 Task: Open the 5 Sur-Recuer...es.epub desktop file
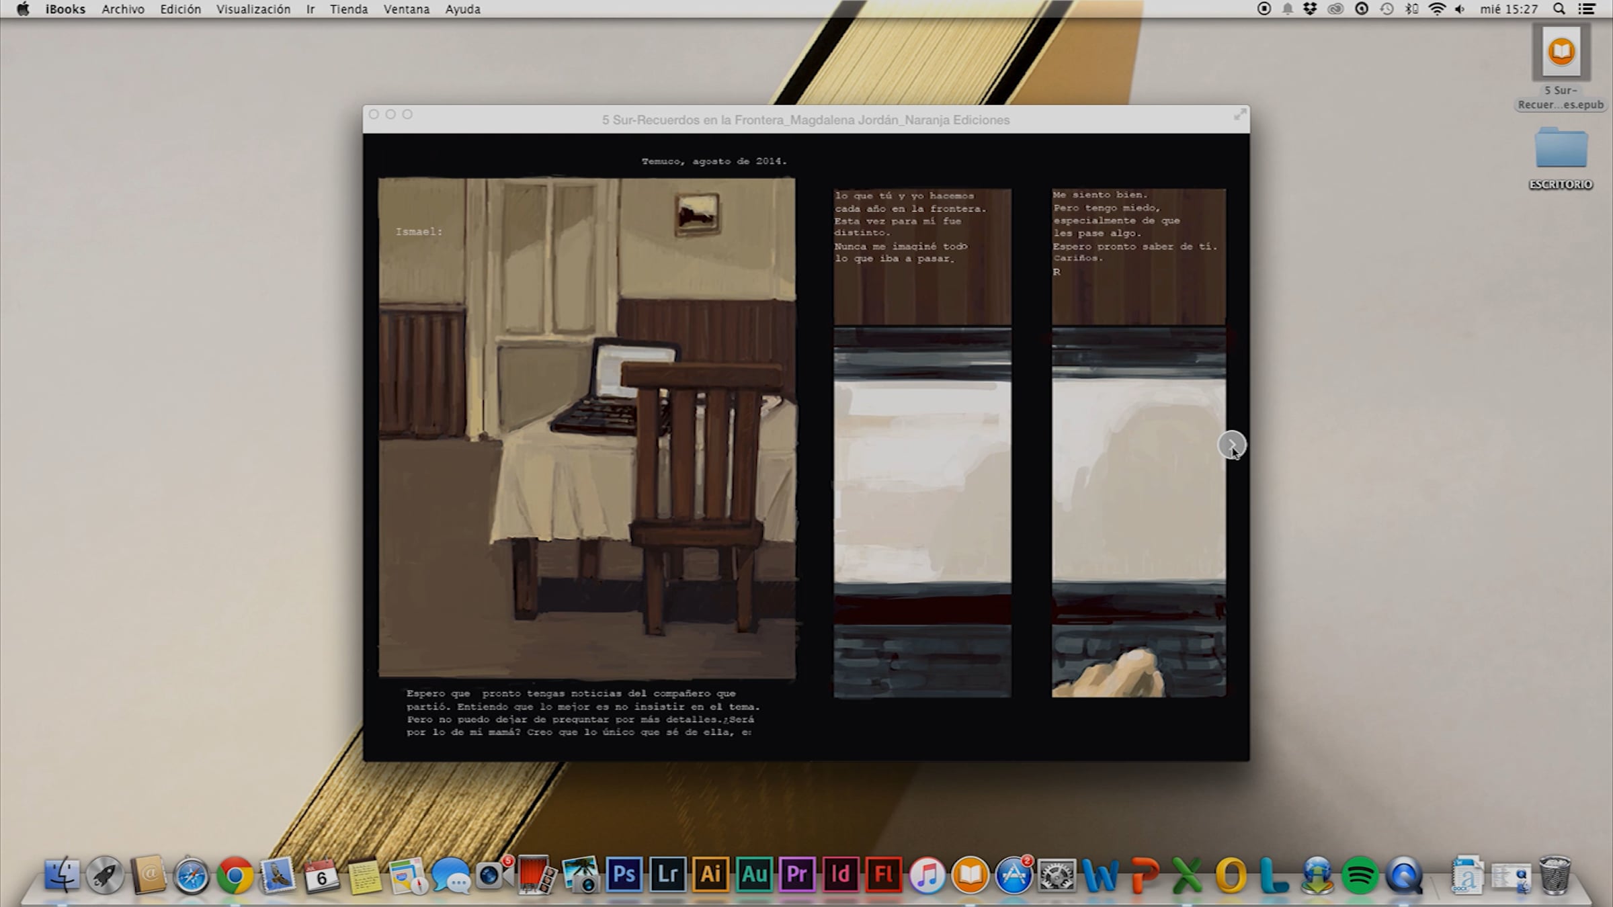1561,52
